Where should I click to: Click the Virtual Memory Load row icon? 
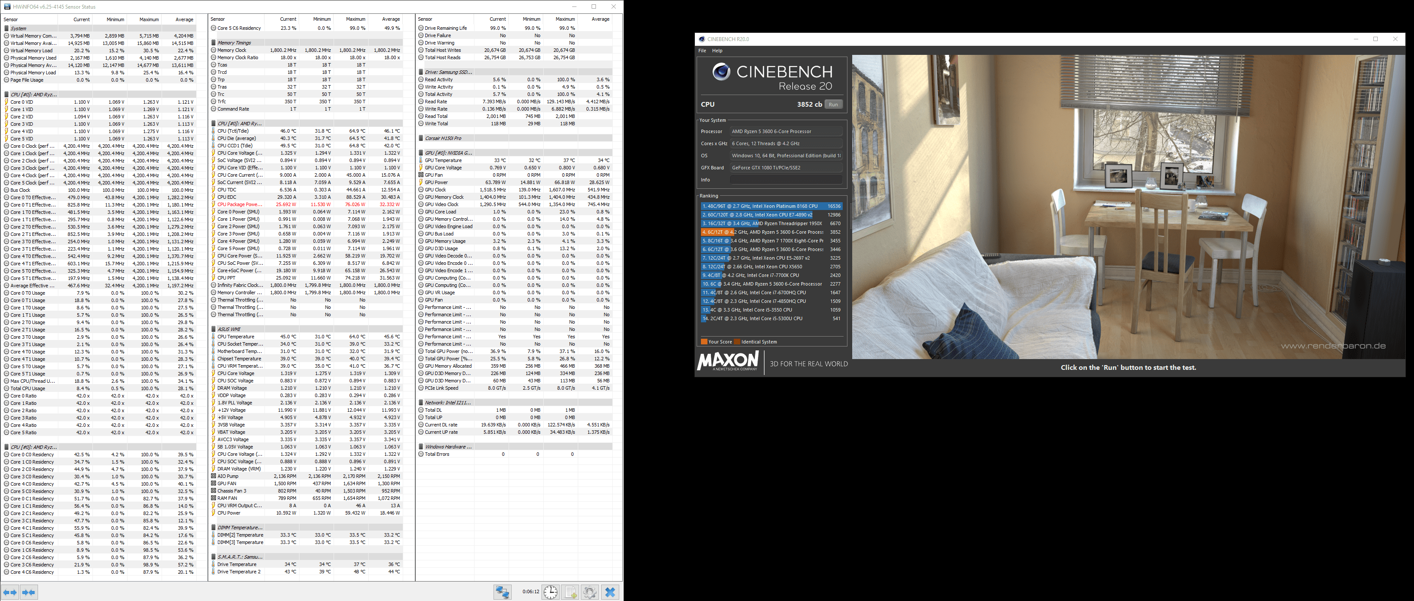click(x=6, y=51)
